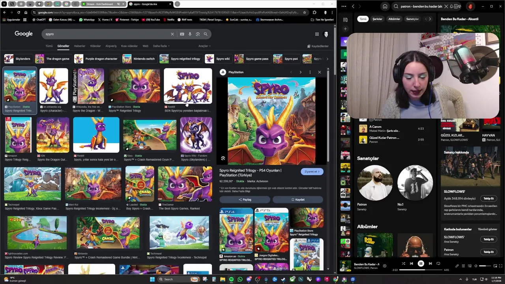Mute Spotify volume speaker icon
The width and height of the screenshot is (505, 284).
tap(475, 266)
